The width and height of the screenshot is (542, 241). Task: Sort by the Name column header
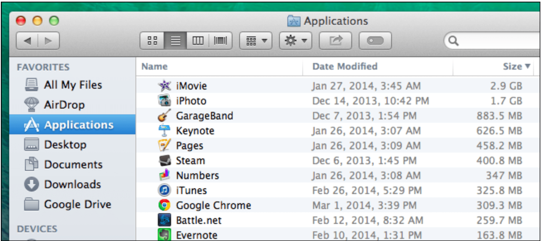[x=220, y=67]
